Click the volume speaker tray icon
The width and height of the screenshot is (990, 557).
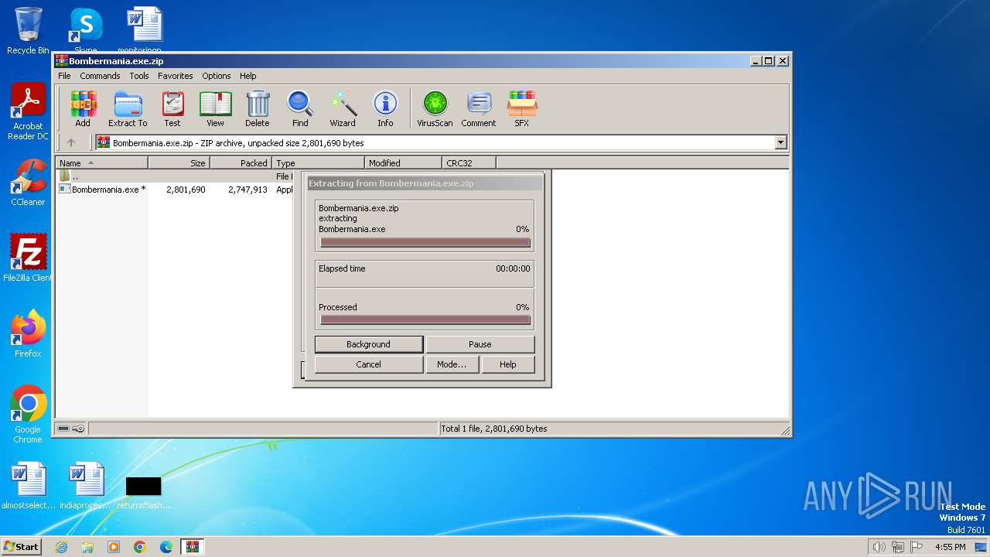tap(879, 547)
